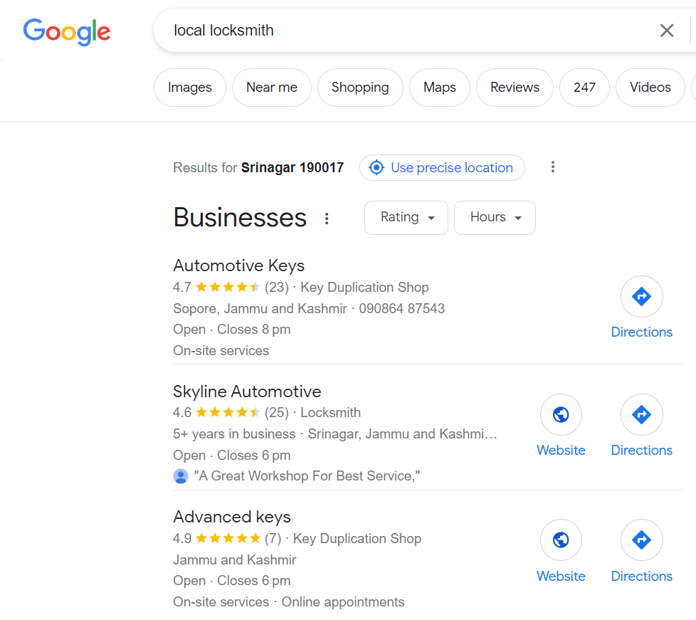Click Website globe icon for Advanced keys

coord(561,540)
